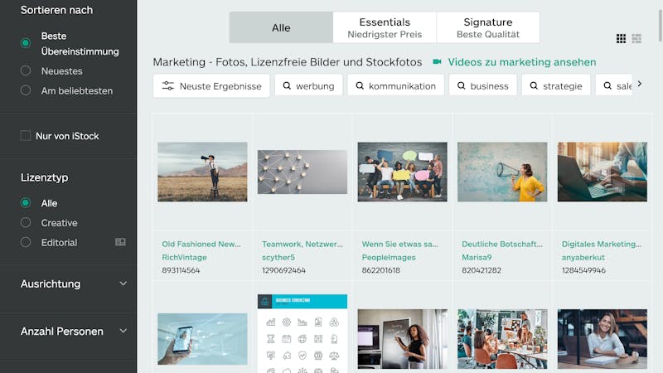
Task: Expand the Anzahl Personen filter section
Action: (x=74, y=331)
